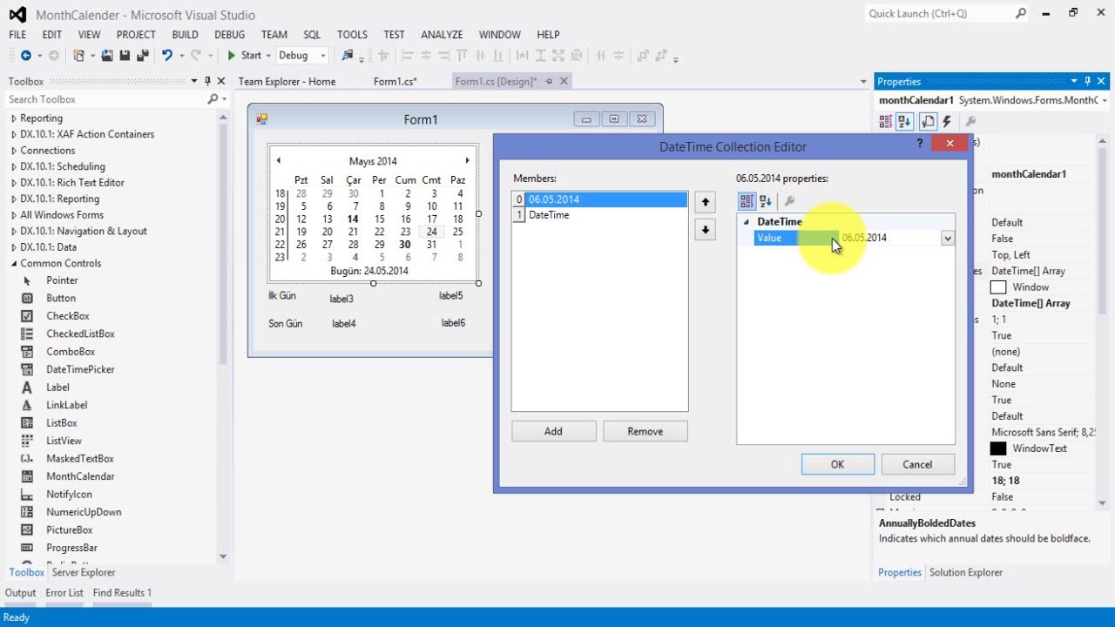Viewport: 1115px width, 627px height.
Task: Open the FILE menu
Action: (17, 35)
